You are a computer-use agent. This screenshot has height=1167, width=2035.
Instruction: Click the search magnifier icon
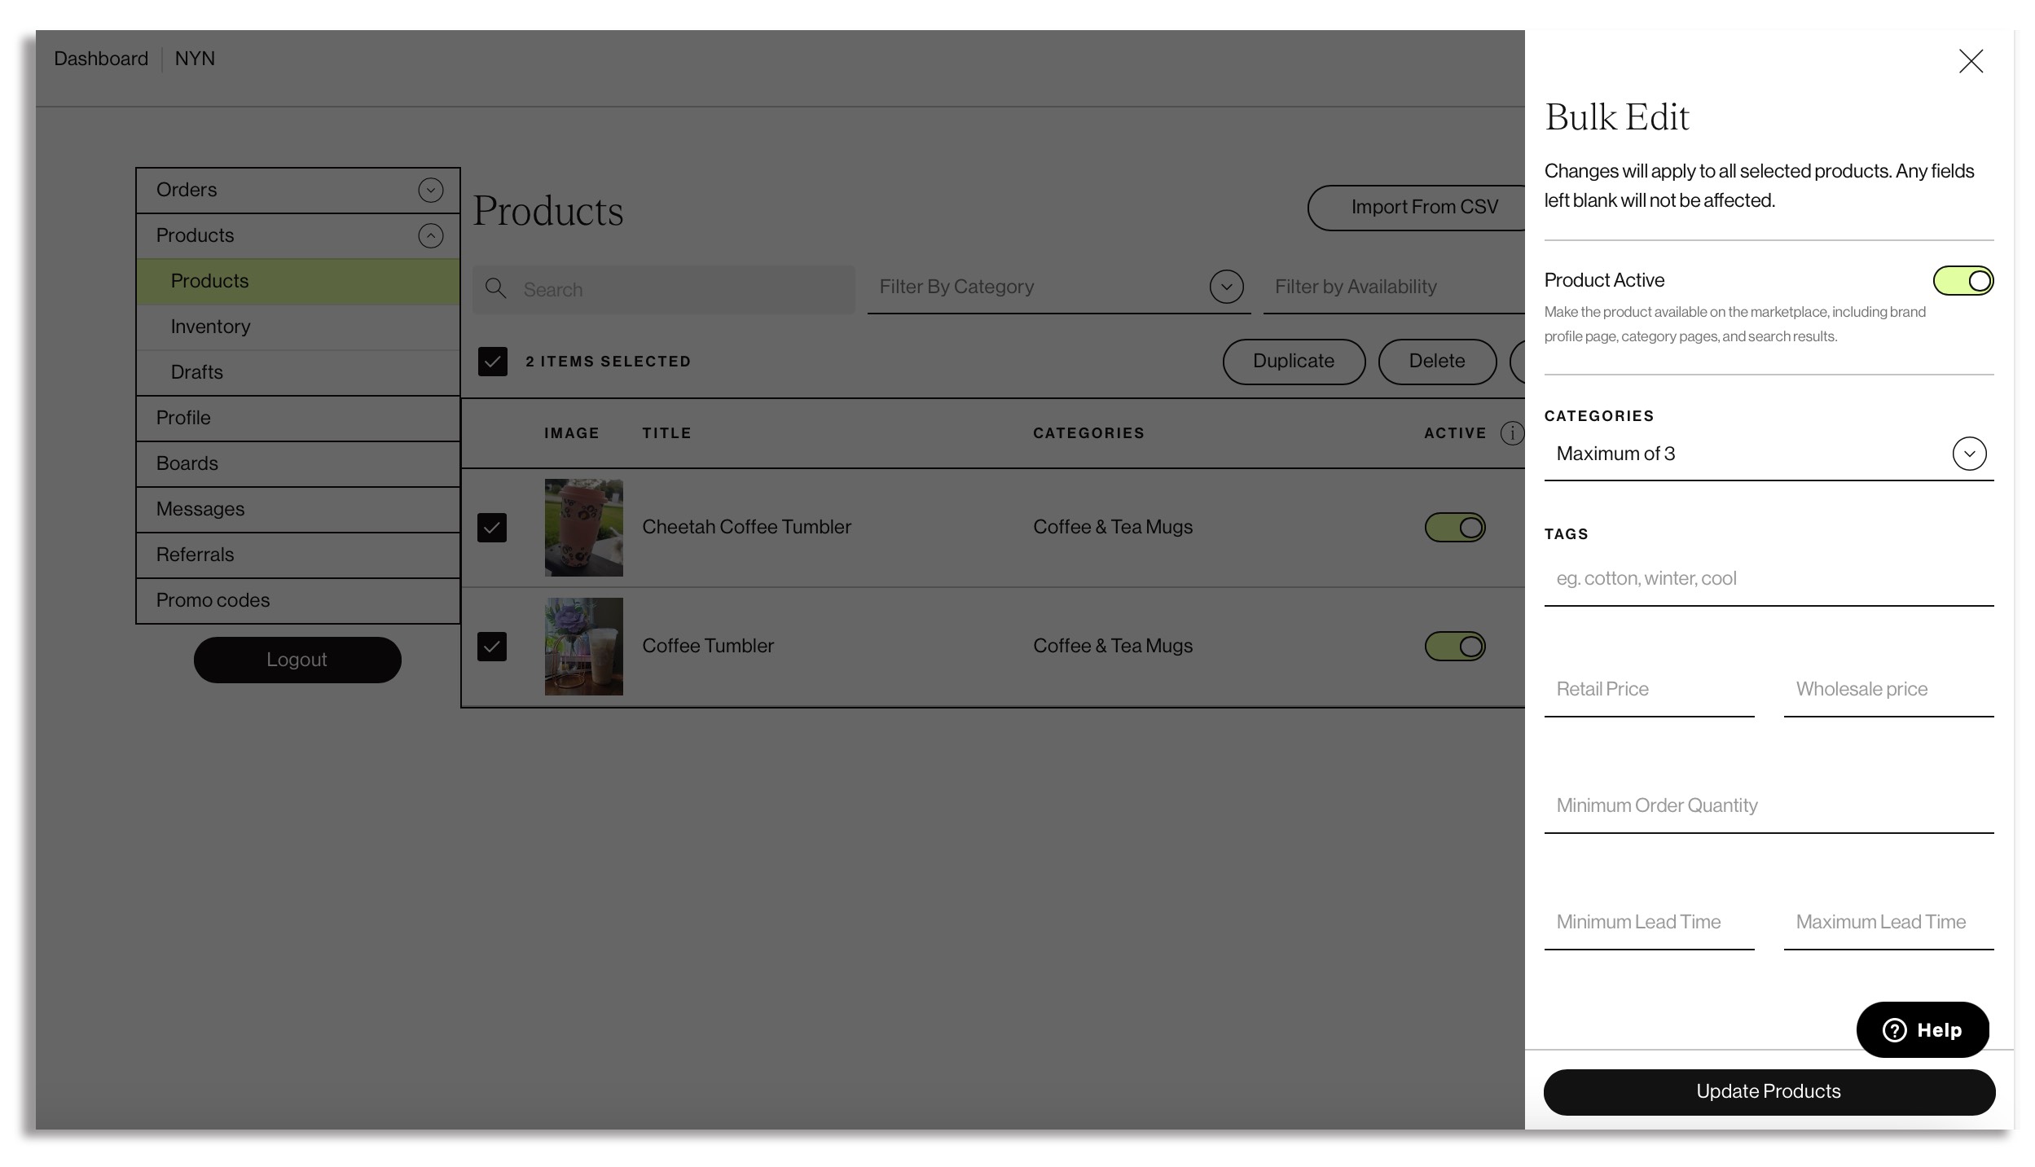point(495,288)
